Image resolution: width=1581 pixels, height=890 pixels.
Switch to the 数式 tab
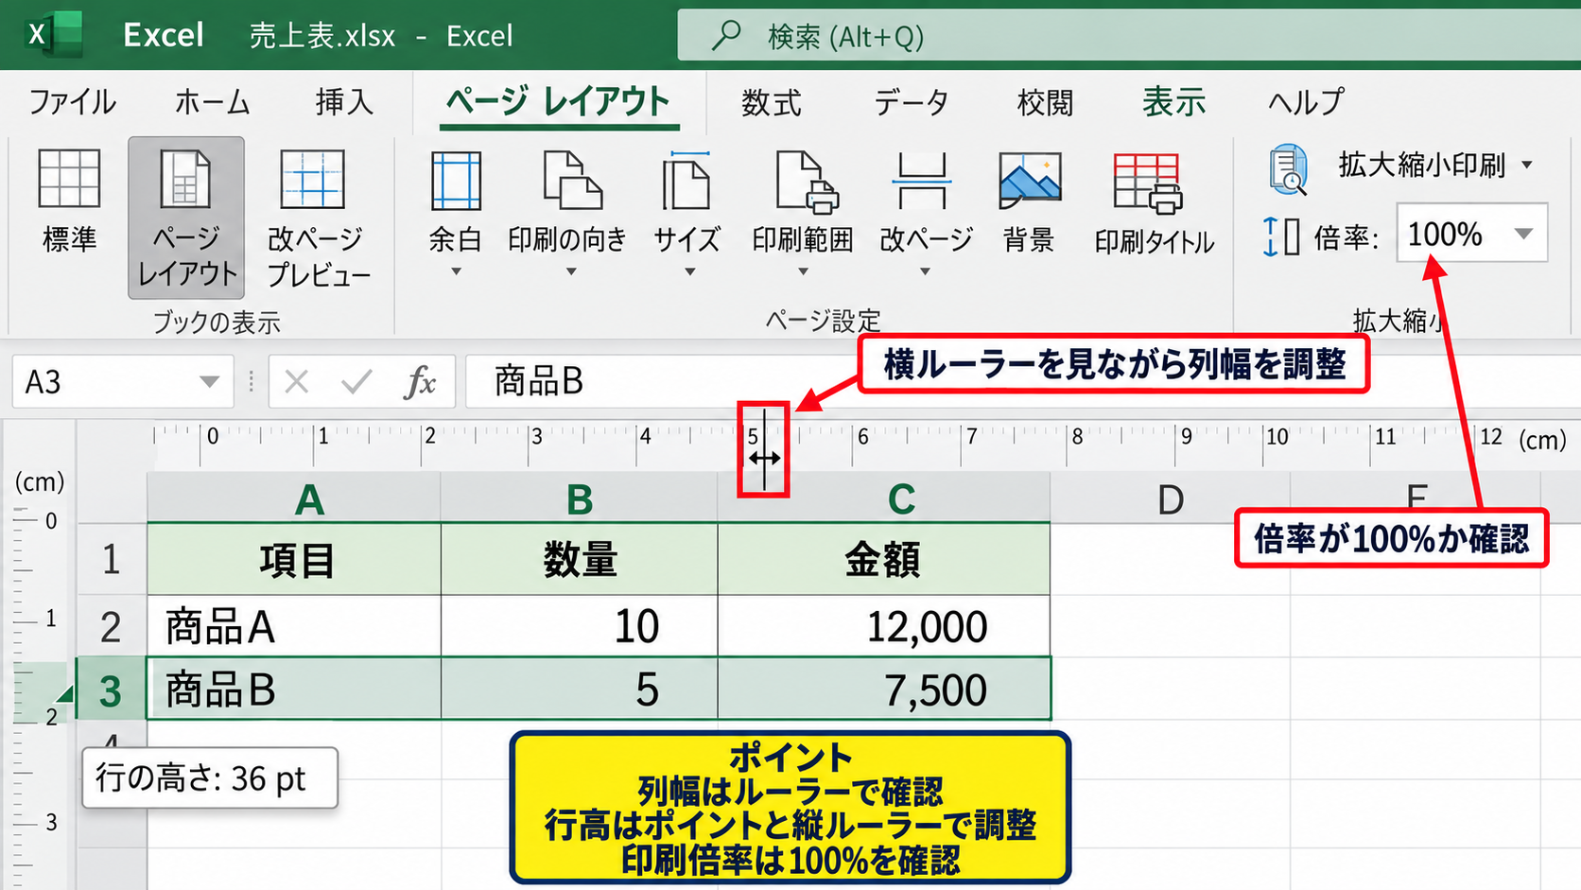click(771, 102)
